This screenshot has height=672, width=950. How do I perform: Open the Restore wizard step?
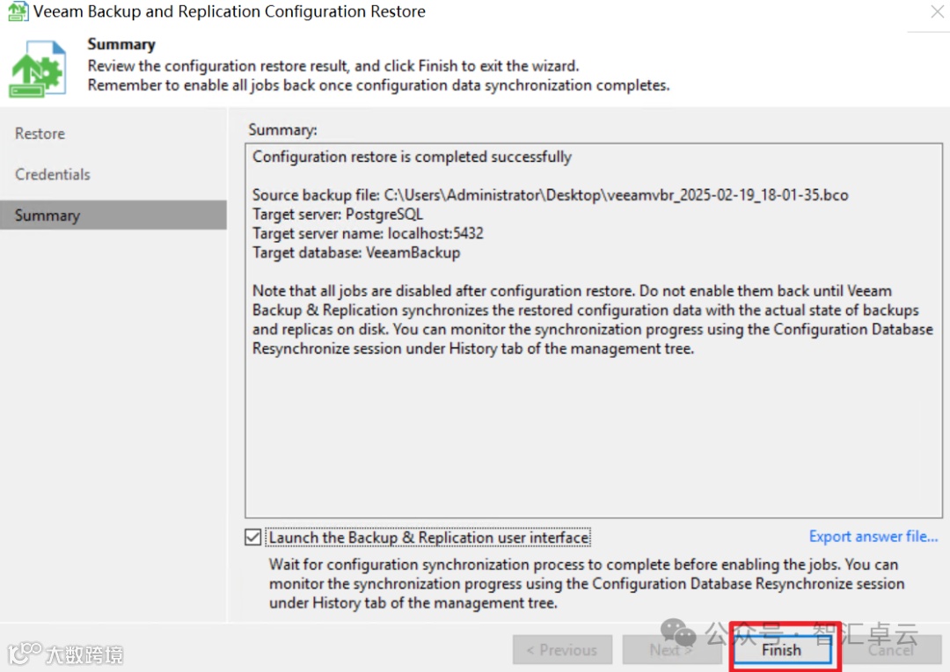click(x=40, y=134)
